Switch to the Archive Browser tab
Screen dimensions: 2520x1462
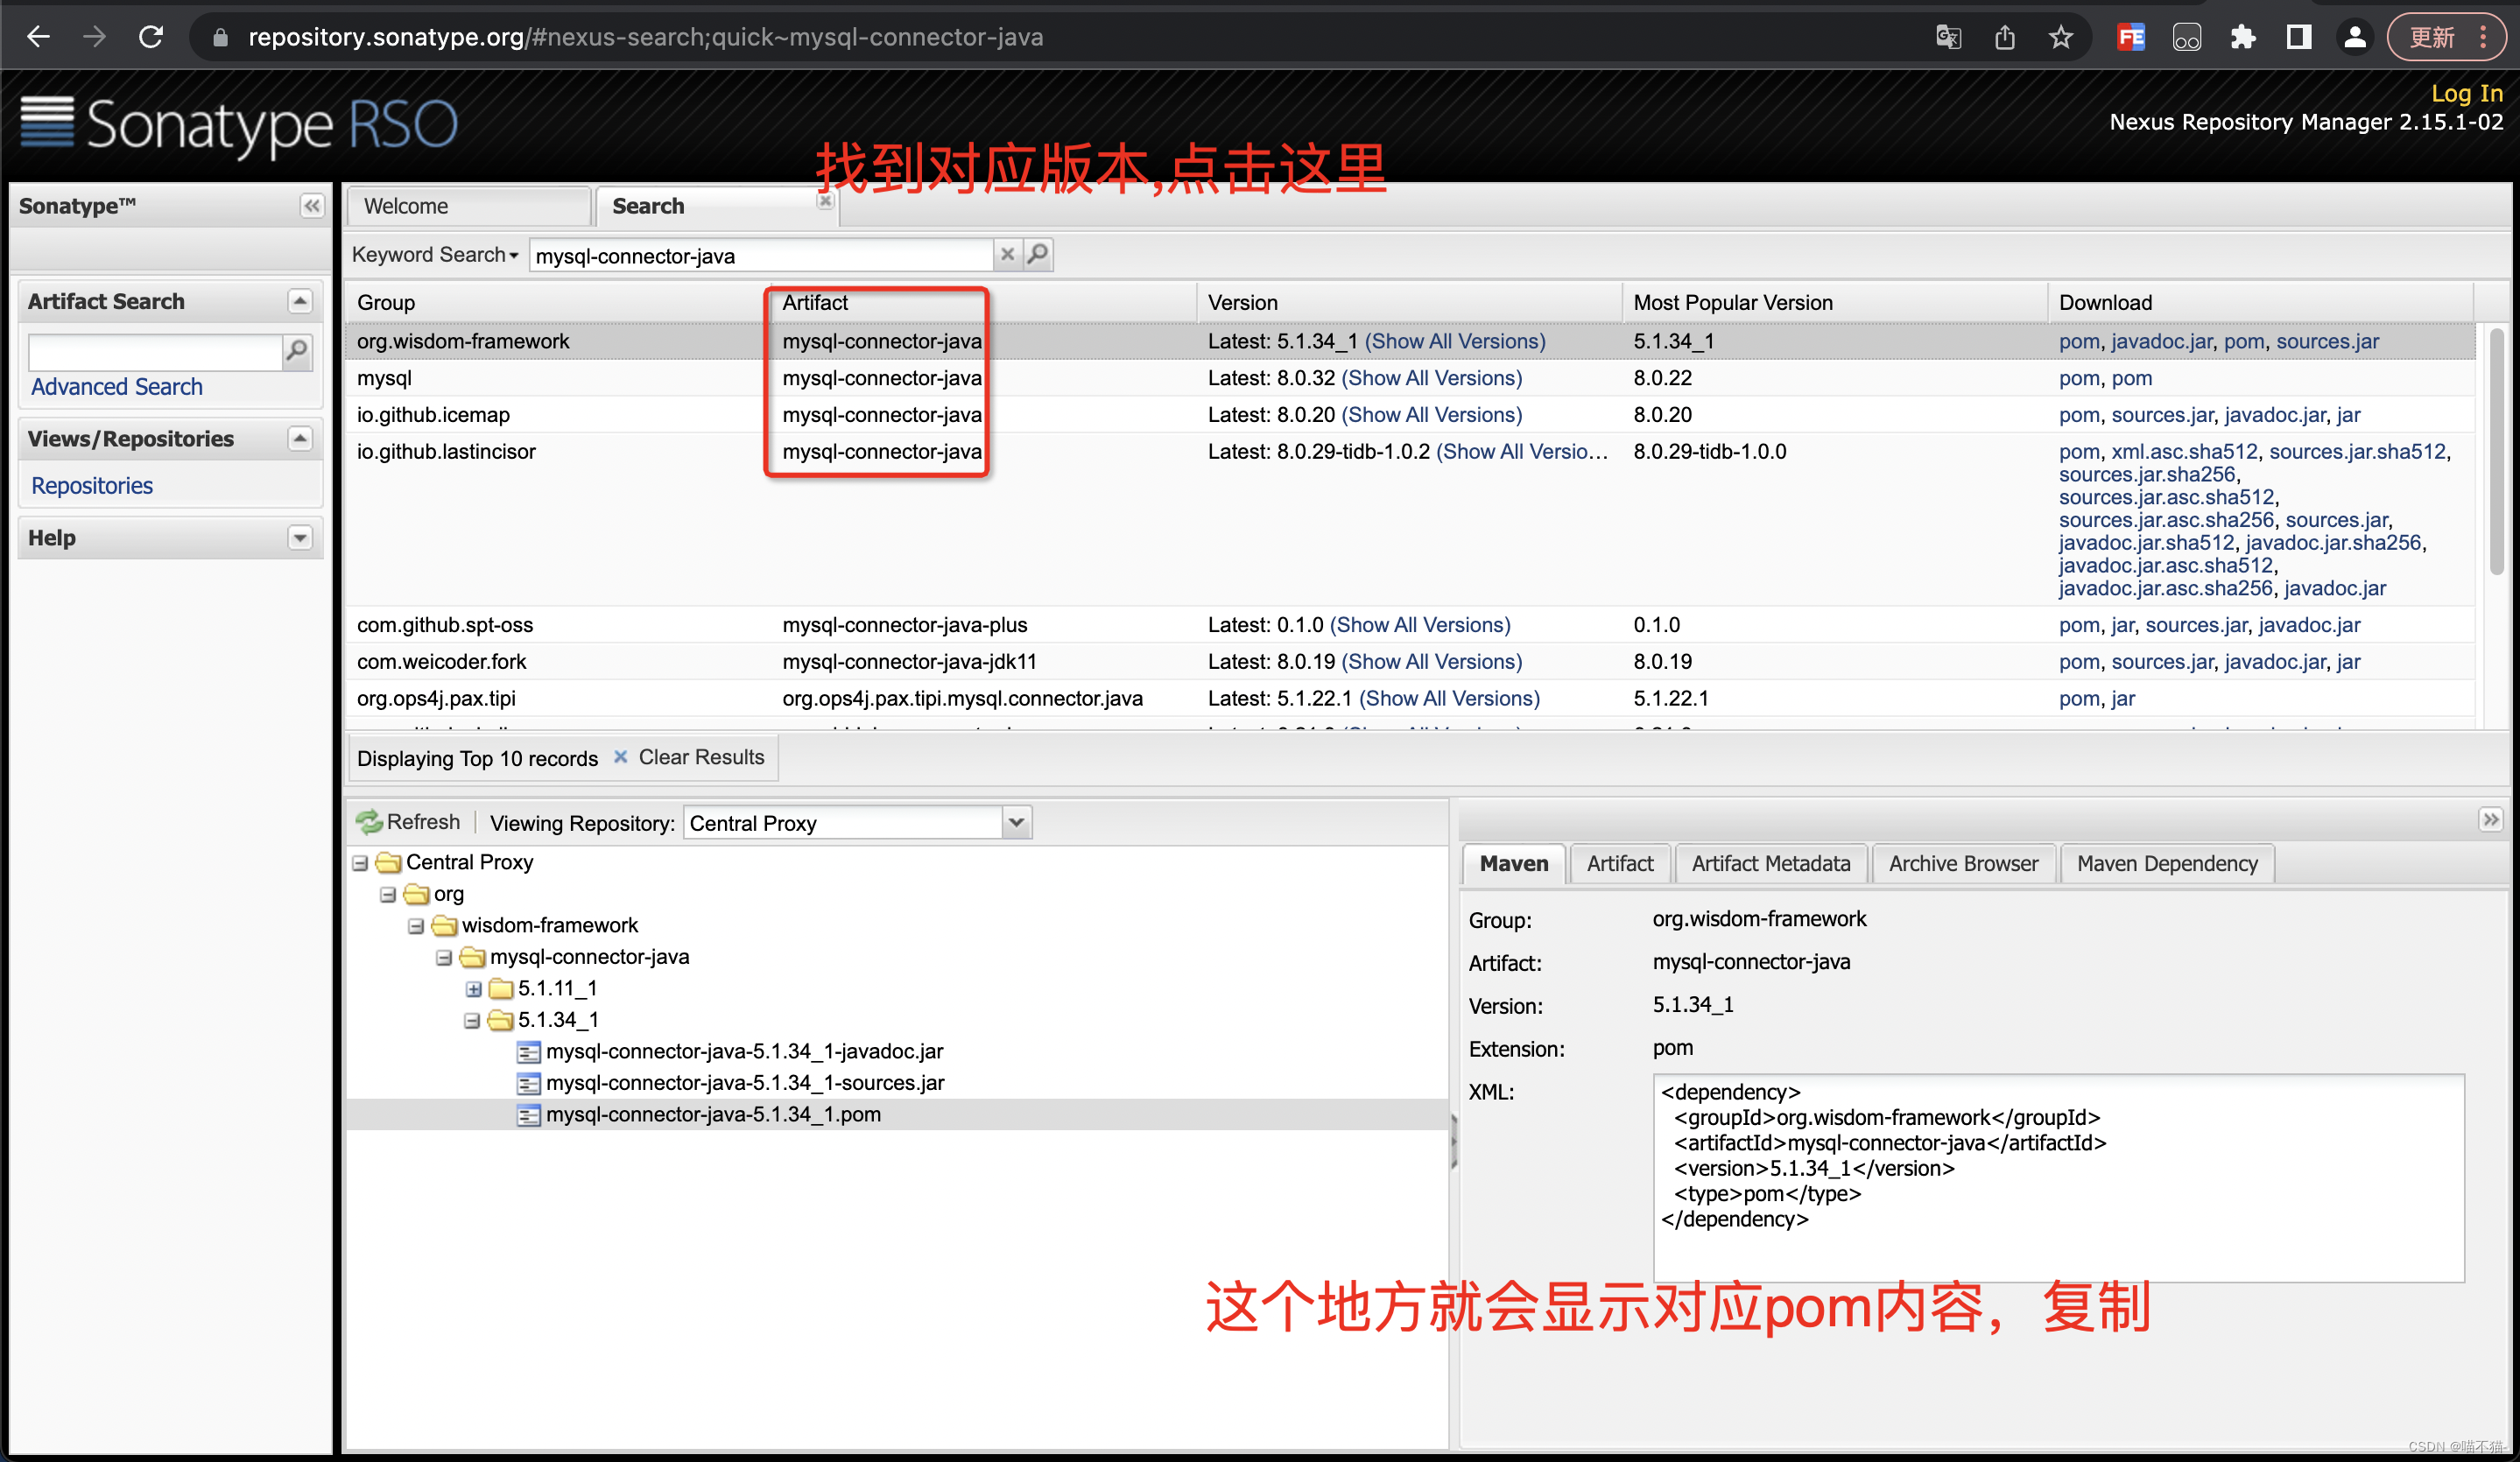1962,864
